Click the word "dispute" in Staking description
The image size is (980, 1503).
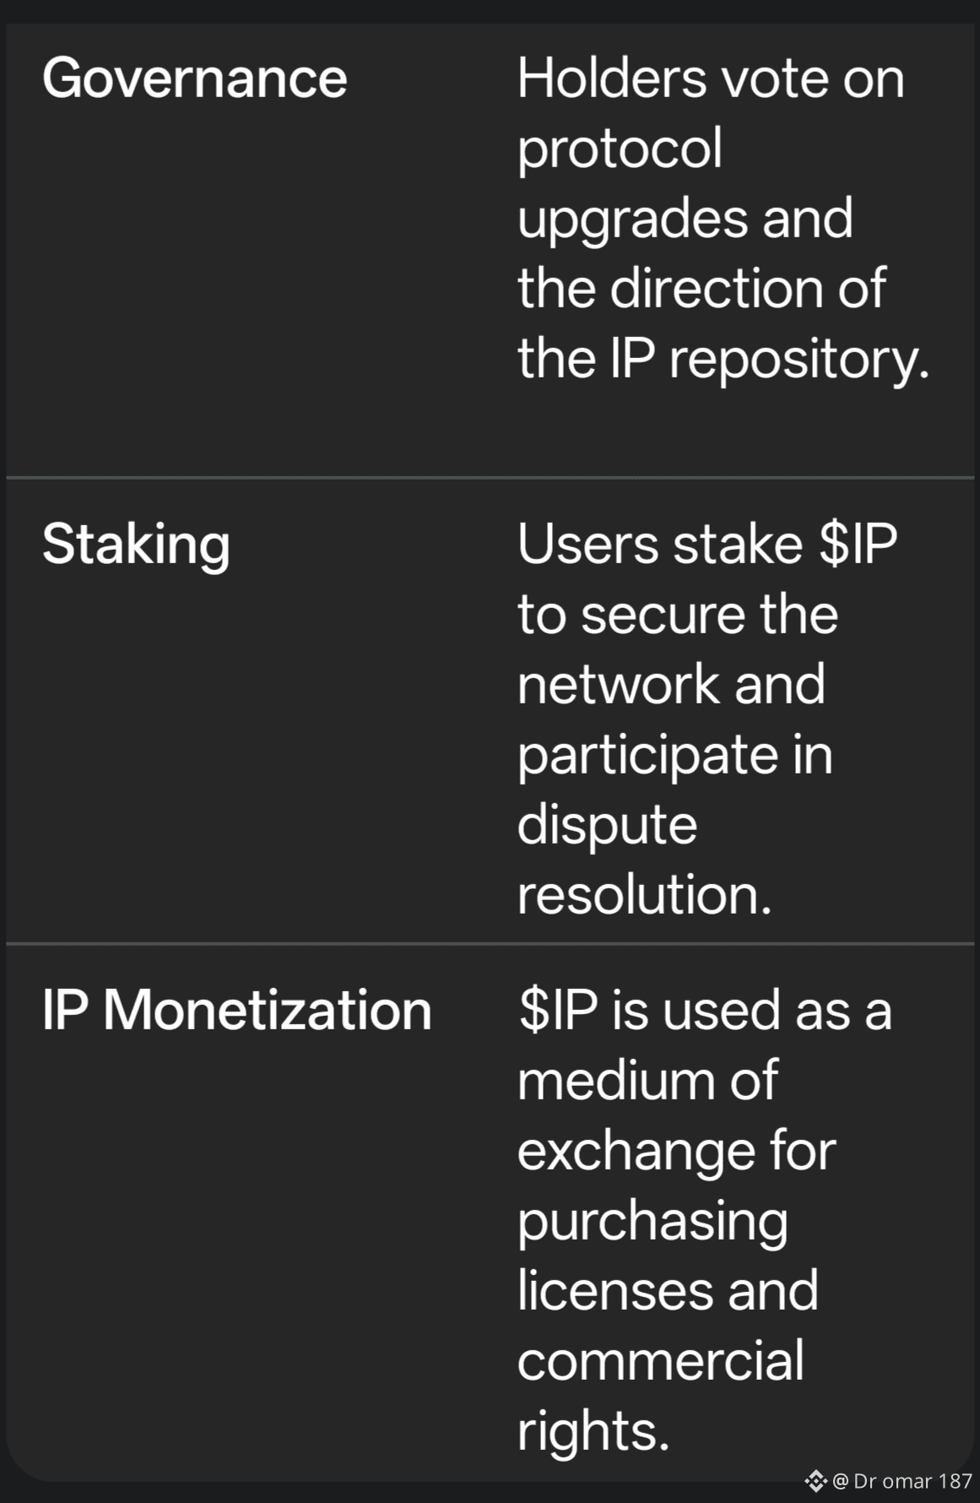(607, 824)
